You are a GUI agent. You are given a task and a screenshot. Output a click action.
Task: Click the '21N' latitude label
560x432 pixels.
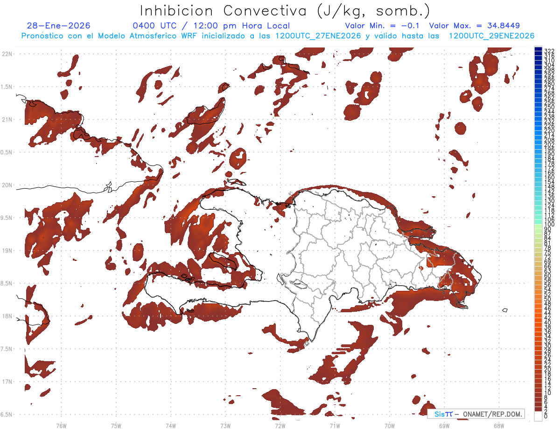(7, 120)
